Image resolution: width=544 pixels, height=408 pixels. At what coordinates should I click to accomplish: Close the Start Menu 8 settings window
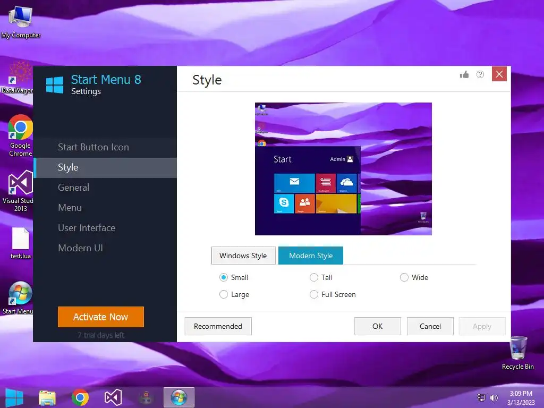499,74
